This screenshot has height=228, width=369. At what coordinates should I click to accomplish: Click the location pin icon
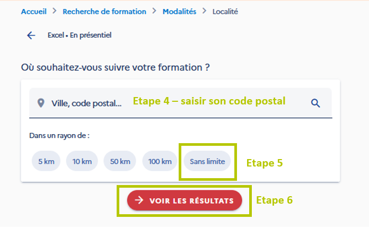41,103
